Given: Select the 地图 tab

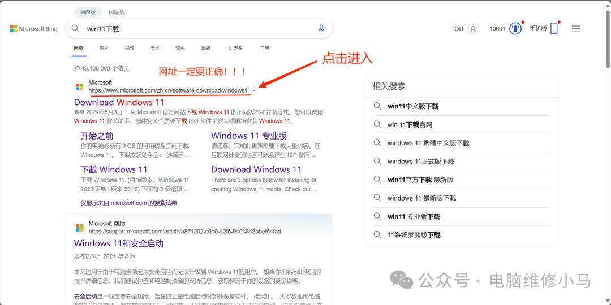Looking at the screenshot, I should click(x=206, y=48).
